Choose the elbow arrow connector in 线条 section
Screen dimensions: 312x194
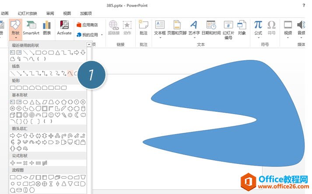[38, 73]
